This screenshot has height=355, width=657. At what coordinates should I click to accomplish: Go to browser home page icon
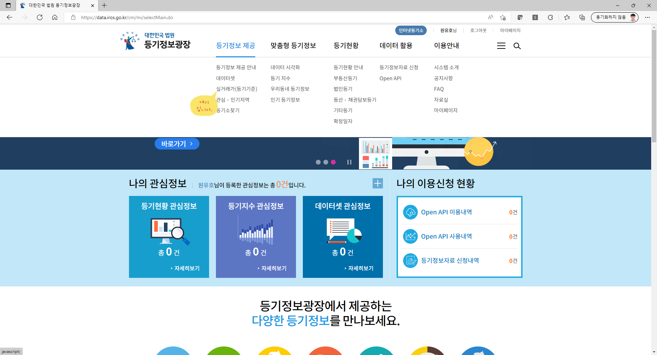(55, 17)
